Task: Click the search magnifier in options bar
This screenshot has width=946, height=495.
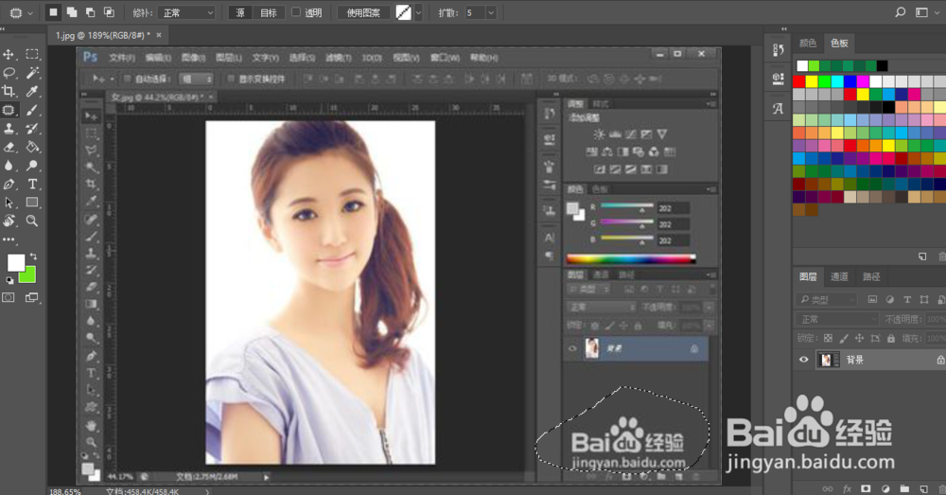Action: 901,12
